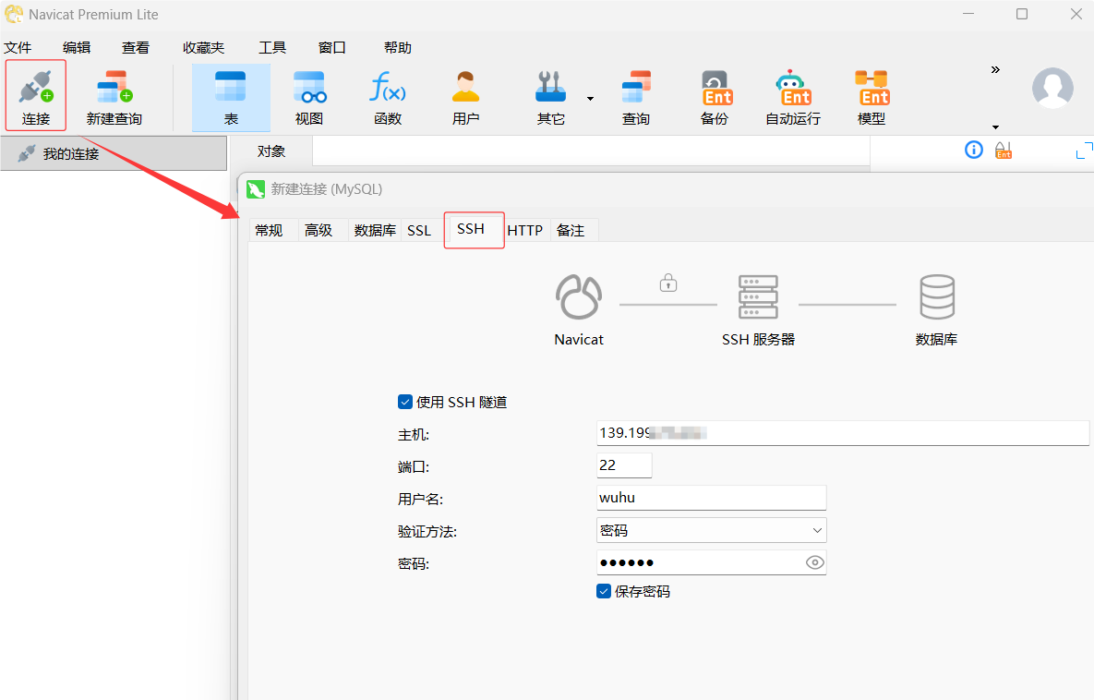The image size is (1094, 700).
Task: Click the 函数 function toolbar icon
Action: (x=387, y=98)
